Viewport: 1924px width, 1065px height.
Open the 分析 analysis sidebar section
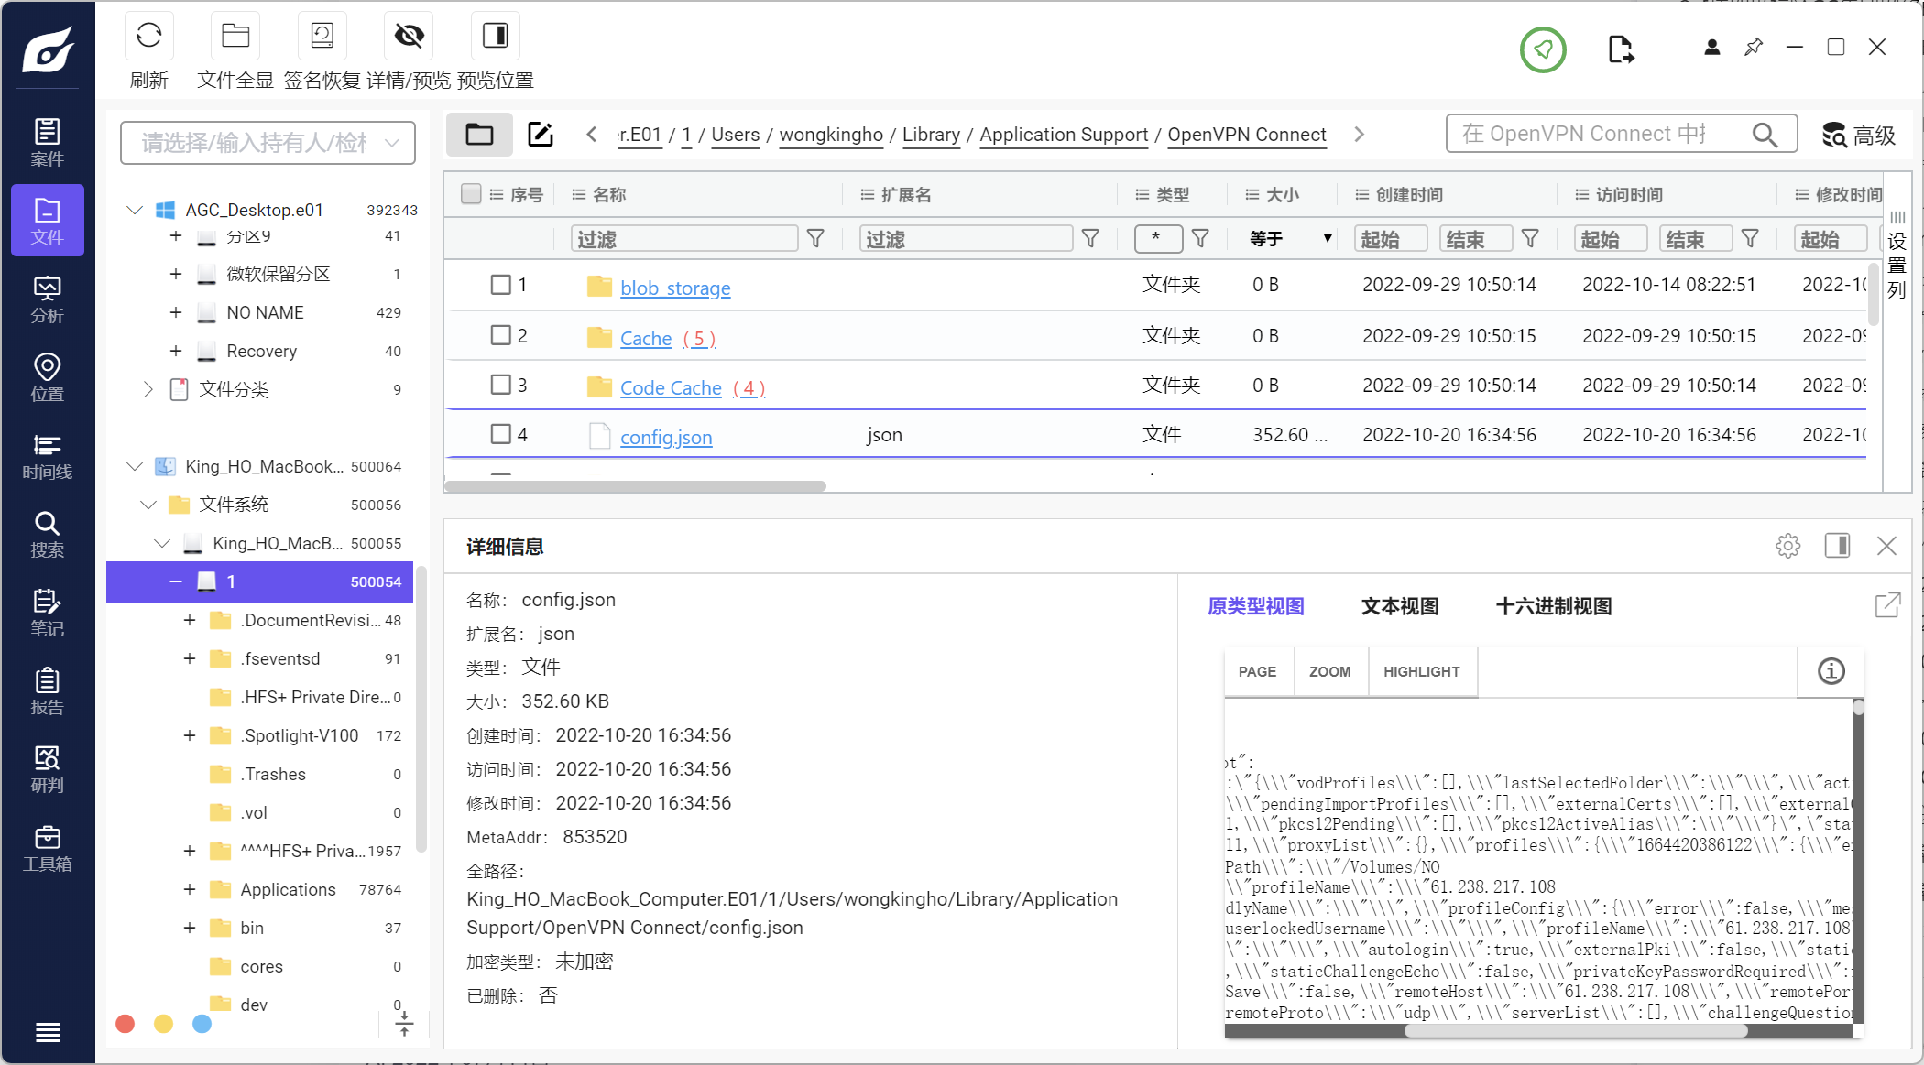(48, 299)
